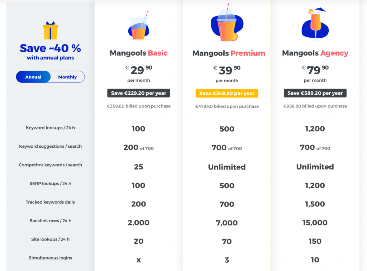
Task: Click the €39.90 Premium price
Action: coord(227,70)
